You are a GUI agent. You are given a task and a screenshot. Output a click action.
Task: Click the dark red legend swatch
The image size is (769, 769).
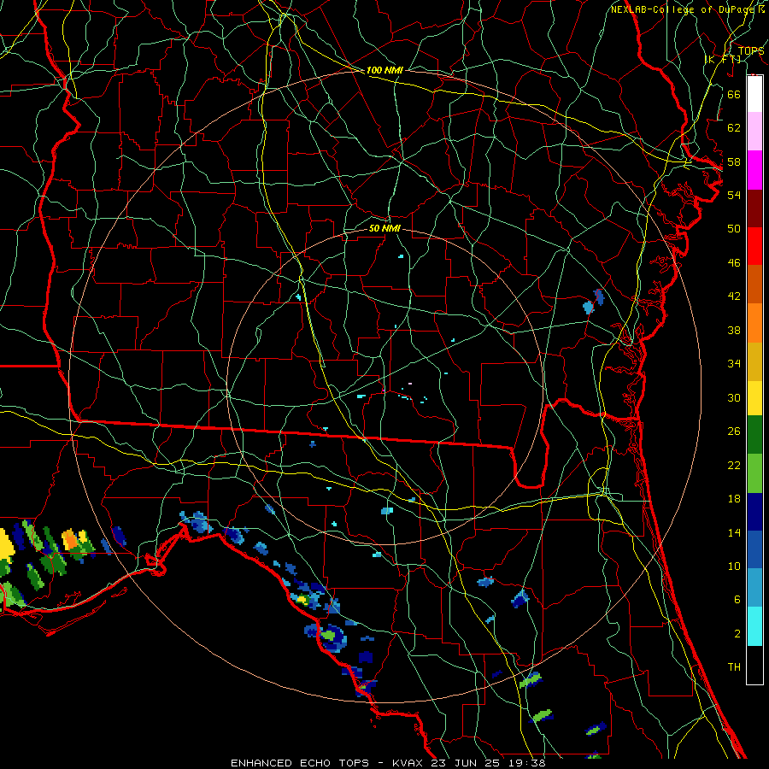(x=754, y=208)
